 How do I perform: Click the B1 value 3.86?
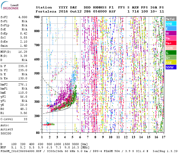click(x=24, y=113)
